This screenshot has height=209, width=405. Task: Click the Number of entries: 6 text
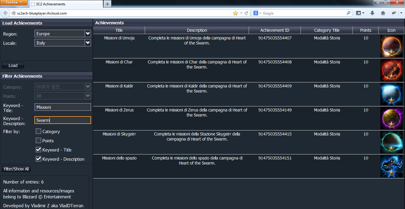tap(23, 182)
